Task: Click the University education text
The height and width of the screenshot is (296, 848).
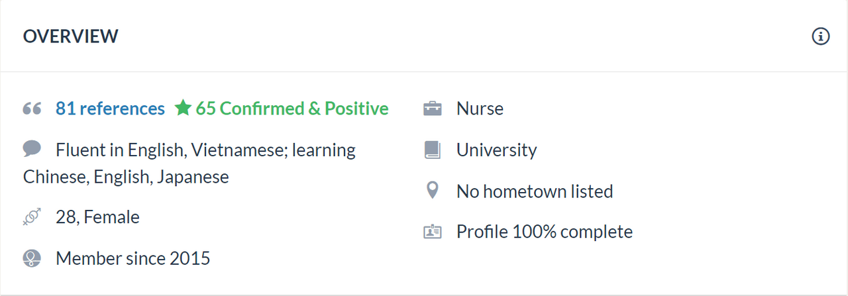Action: coord(496,150)
